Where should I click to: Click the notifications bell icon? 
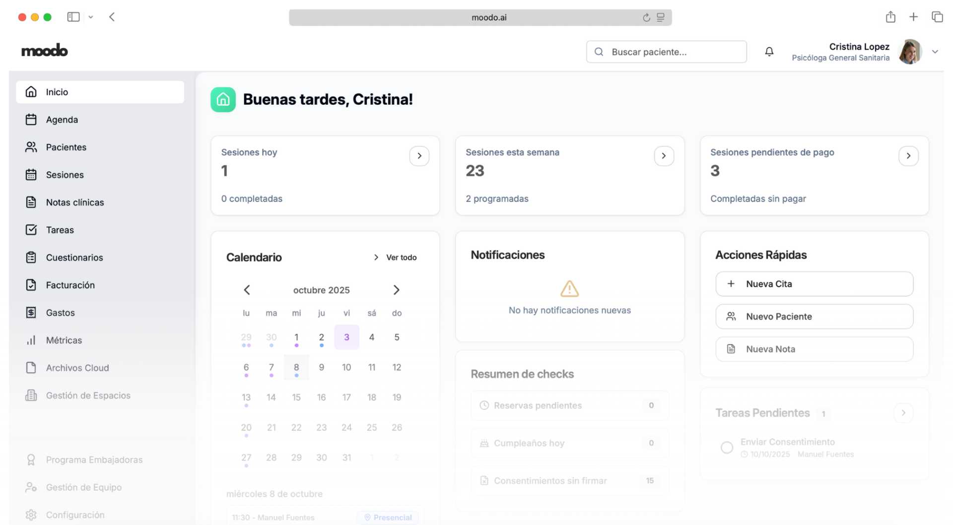tap(769, 51)
